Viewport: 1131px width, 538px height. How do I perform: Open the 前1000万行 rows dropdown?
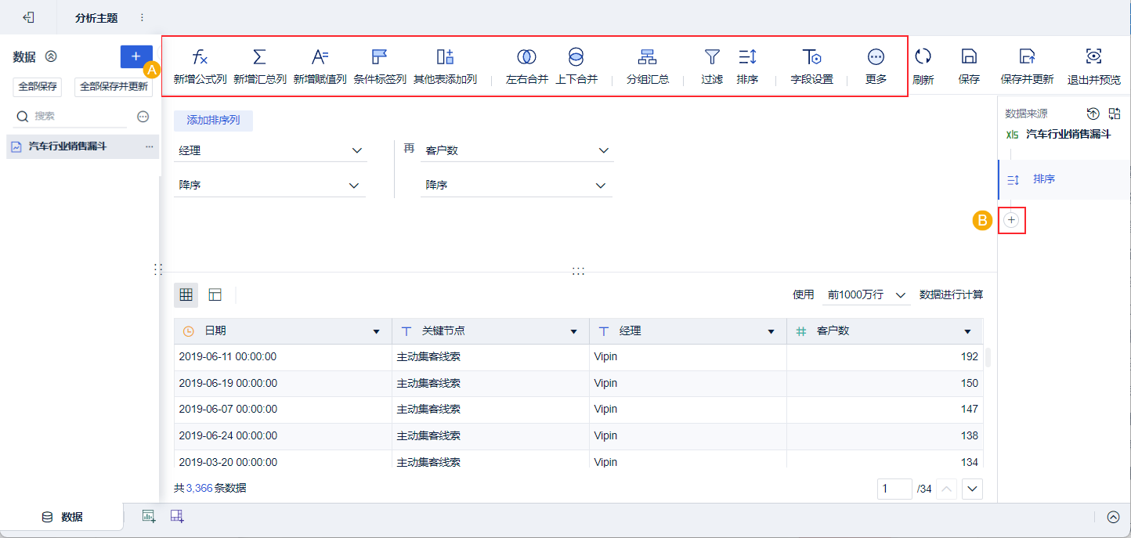coord(866,295)
